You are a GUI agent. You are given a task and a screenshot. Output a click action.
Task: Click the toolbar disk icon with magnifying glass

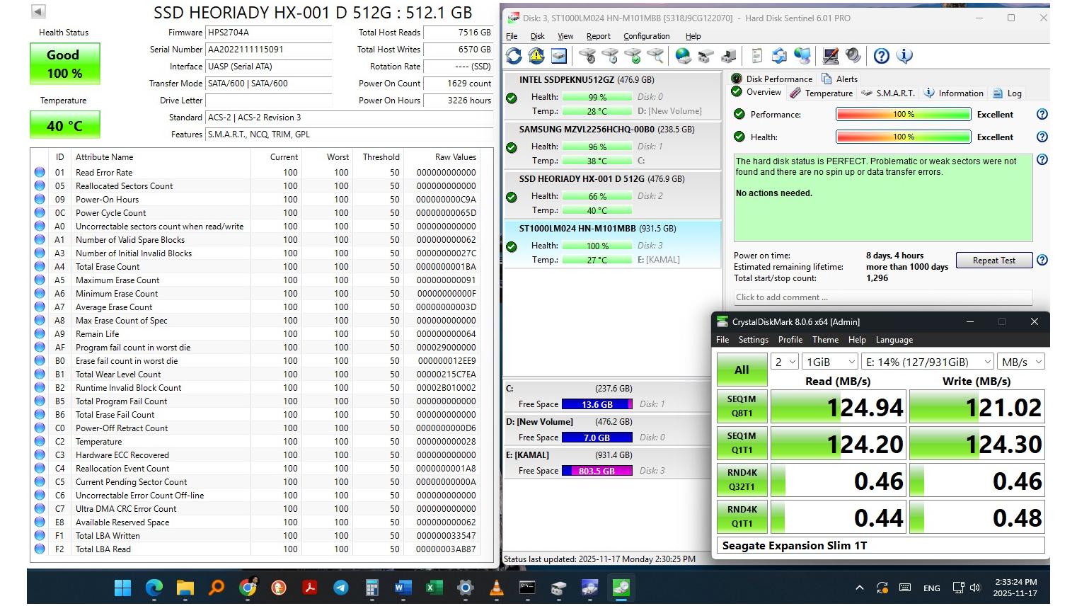pos(656,56)
